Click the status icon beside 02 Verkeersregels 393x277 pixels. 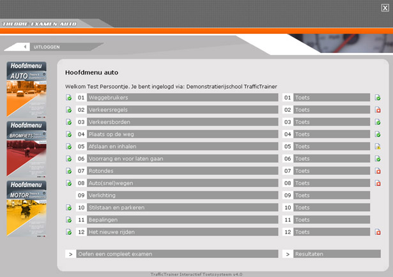[x=68, y=110]
